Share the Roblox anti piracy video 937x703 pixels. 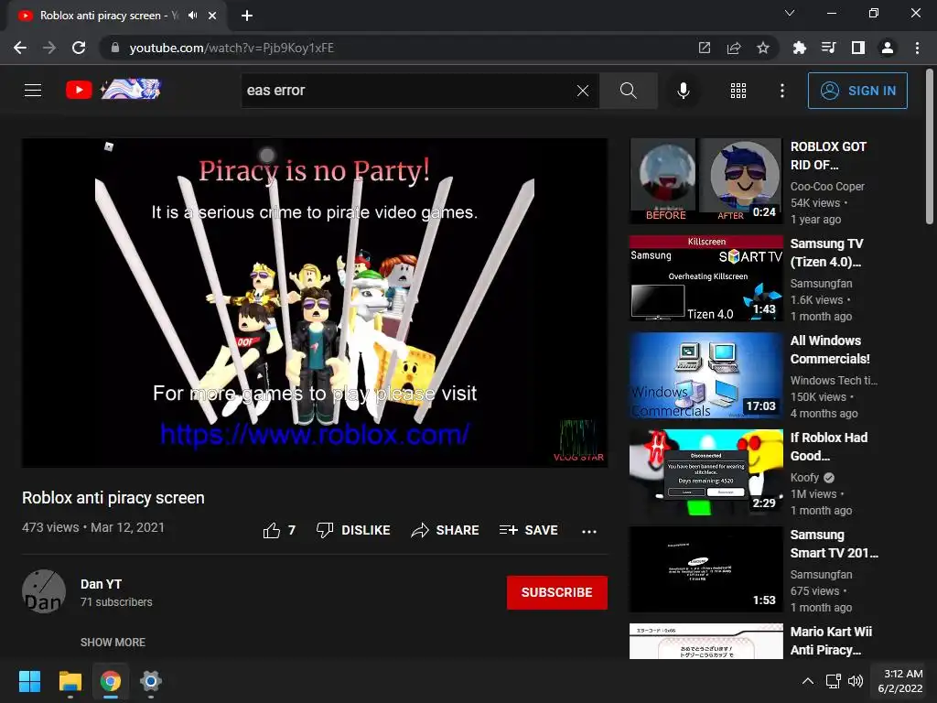(x=446, y=530)
